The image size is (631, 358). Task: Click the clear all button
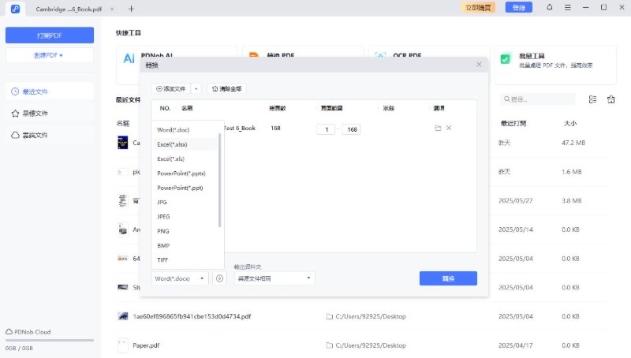(227, 89)
